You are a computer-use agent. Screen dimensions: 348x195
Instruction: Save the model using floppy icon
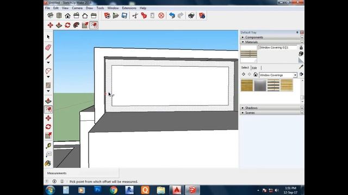point(125,16)
